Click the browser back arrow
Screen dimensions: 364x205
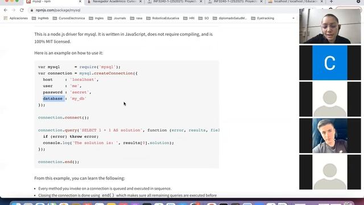(x=6, y=10)
